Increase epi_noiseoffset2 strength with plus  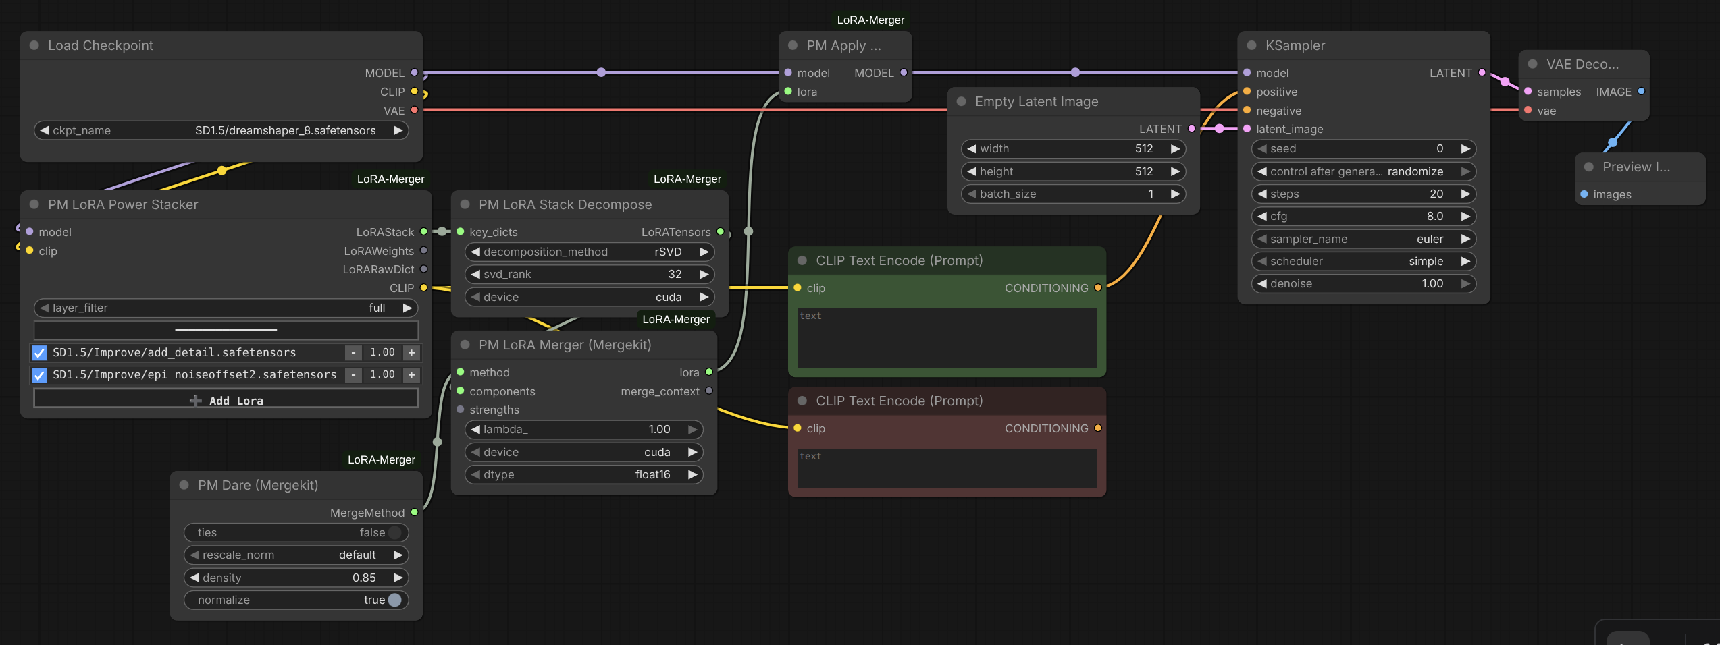[x=411, y=375]
